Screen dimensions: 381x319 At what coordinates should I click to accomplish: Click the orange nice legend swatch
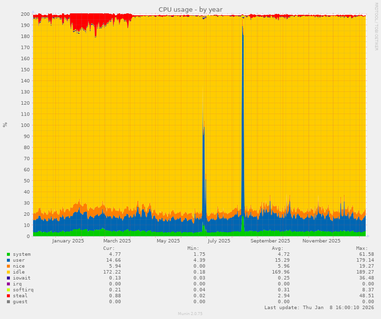(x=8, y=266)
